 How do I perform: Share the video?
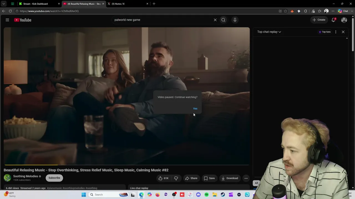pyautogui.click(x=191, y=178)
